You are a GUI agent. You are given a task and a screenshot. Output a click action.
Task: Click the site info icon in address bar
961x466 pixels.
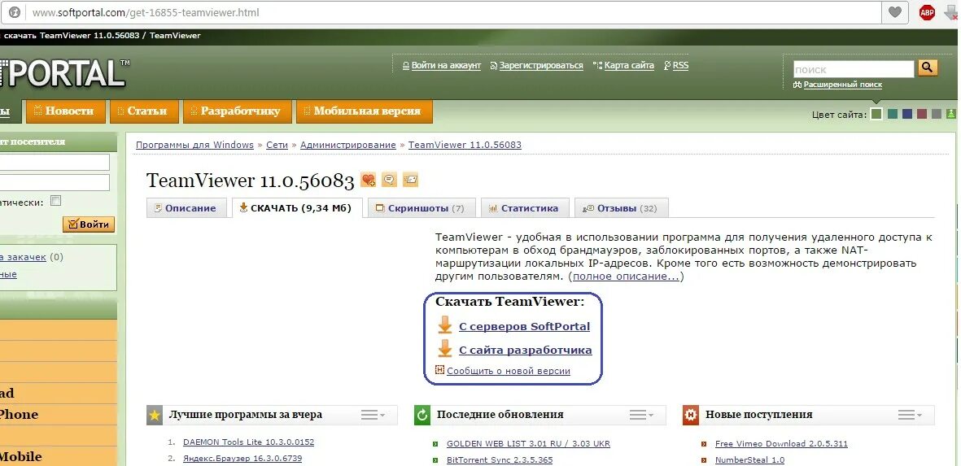14,12
